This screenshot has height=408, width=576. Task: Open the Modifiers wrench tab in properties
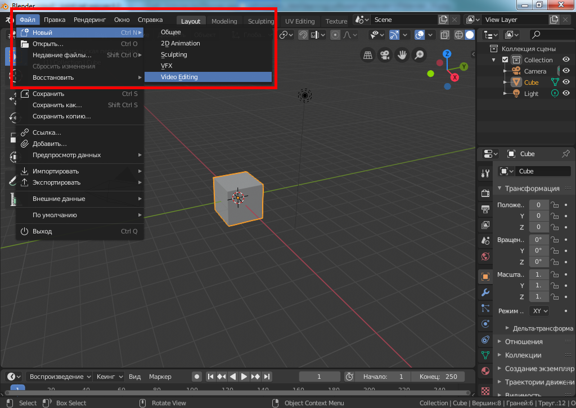click(x=485, y=292)
